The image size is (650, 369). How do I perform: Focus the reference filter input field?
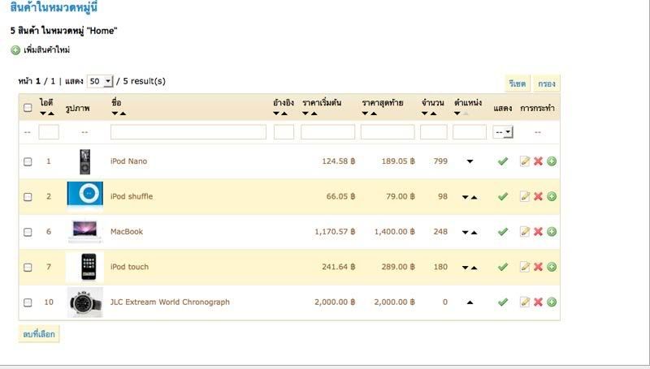(284, 132)
